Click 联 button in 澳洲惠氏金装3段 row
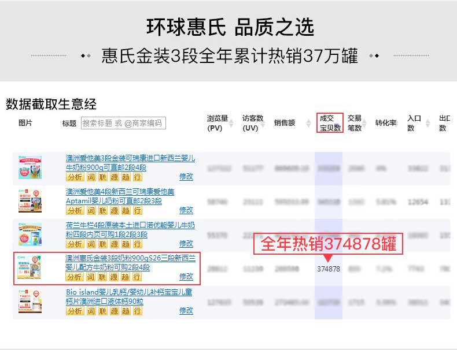Image resolution: width=457 pixels, height=350 pixels. point(102,277)
